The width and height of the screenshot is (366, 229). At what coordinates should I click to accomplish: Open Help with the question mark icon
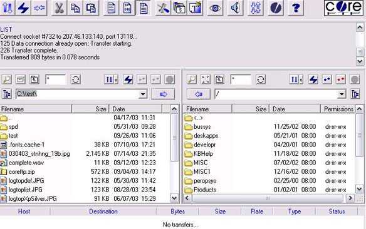[x=296, y=8]
